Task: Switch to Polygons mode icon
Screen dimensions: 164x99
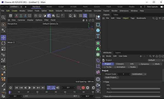Action: pyautogui.click(x=45, y=16)
